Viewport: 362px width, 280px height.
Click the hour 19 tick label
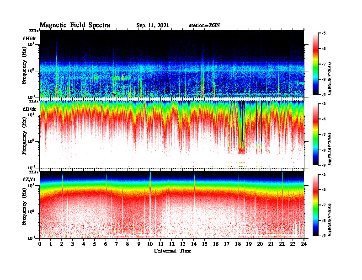(x=249, y=244)
